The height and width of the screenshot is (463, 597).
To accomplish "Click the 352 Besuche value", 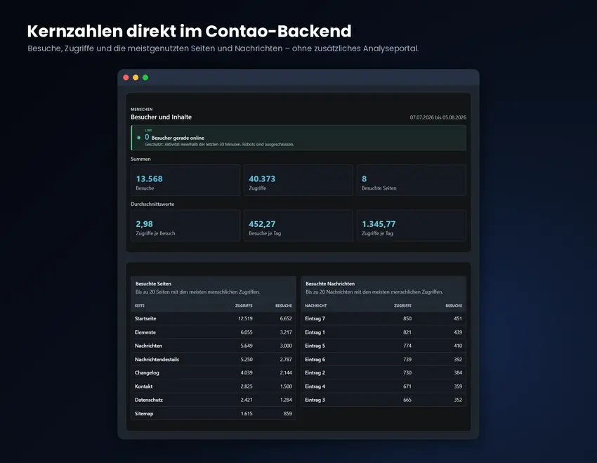I will click(458, 400).
